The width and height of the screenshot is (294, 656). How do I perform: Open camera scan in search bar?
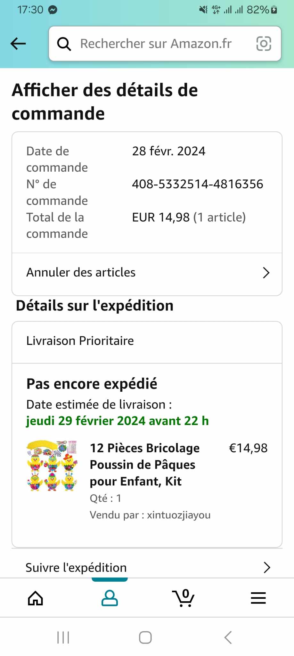(264, 44)
